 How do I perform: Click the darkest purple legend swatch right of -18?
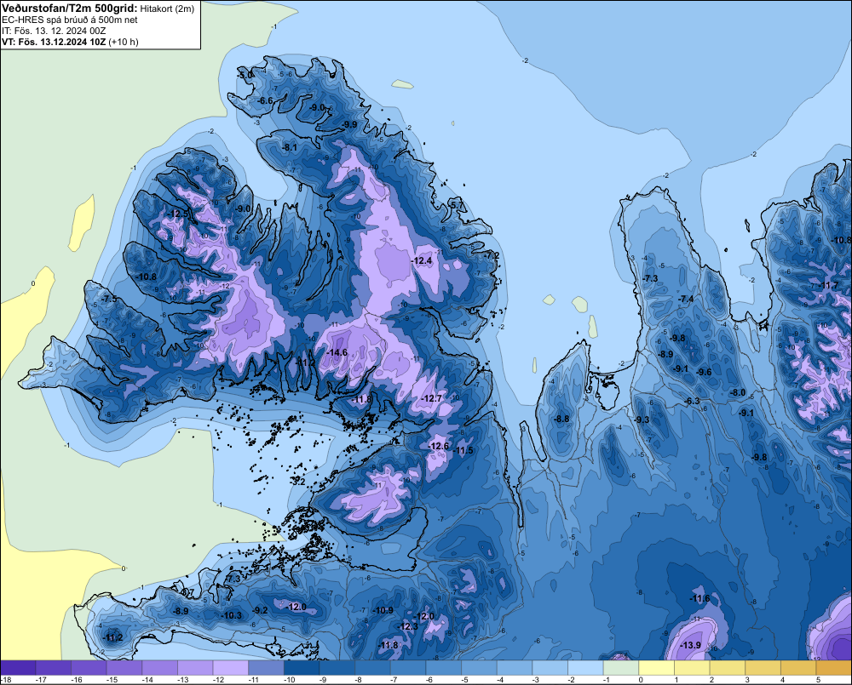coord(19,667)
